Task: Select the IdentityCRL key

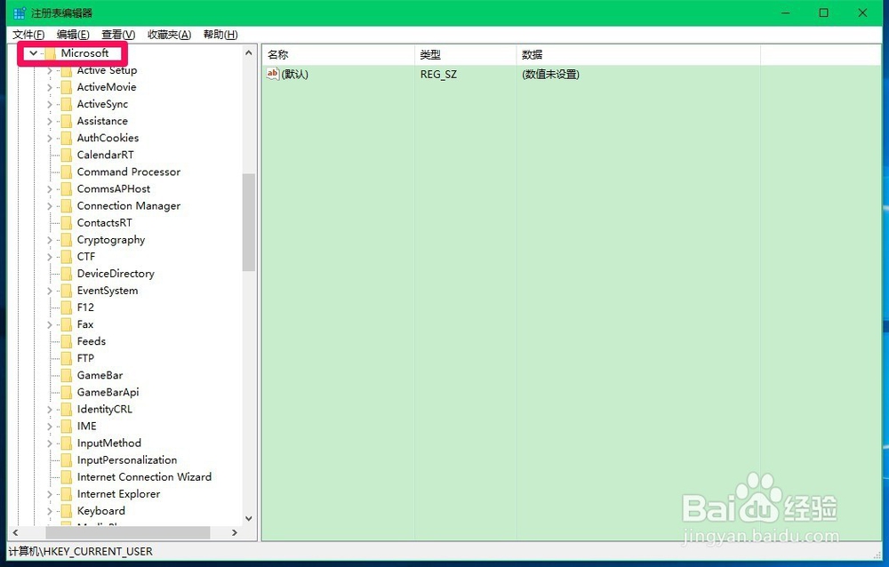Action: point(104,410)
